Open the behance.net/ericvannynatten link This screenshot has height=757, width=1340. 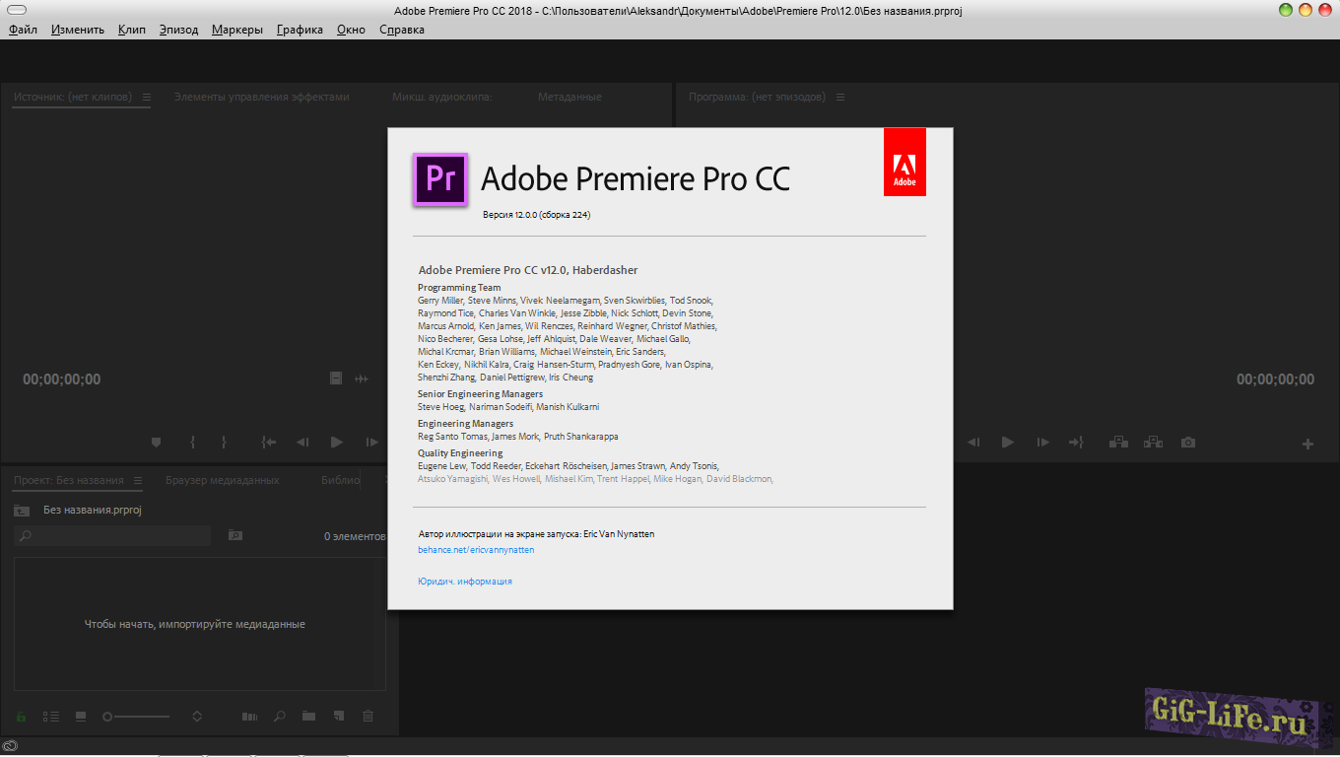tap(476, 550)
